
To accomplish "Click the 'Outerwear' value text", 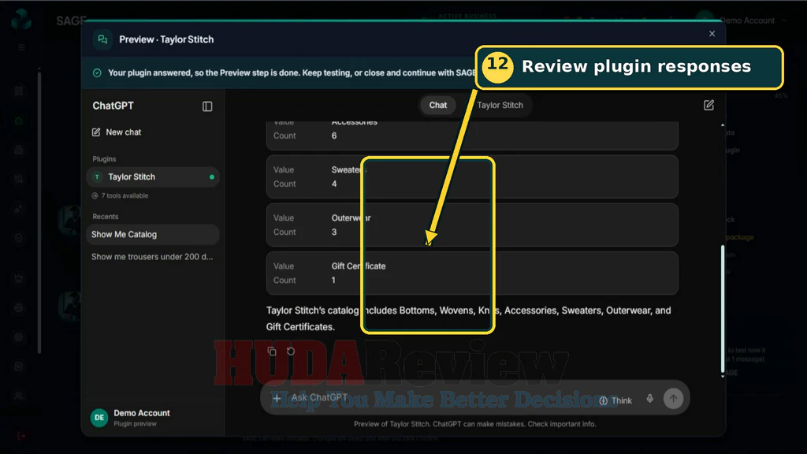I will [x=351, y=218].
